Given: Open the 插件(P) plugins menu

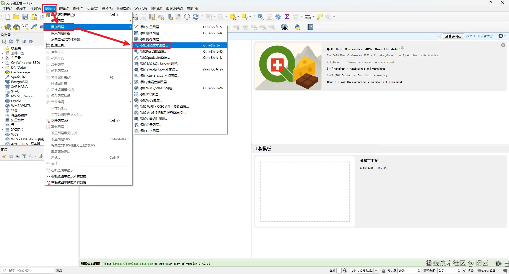Looking at the screenshot, I should tap(78, 9).
